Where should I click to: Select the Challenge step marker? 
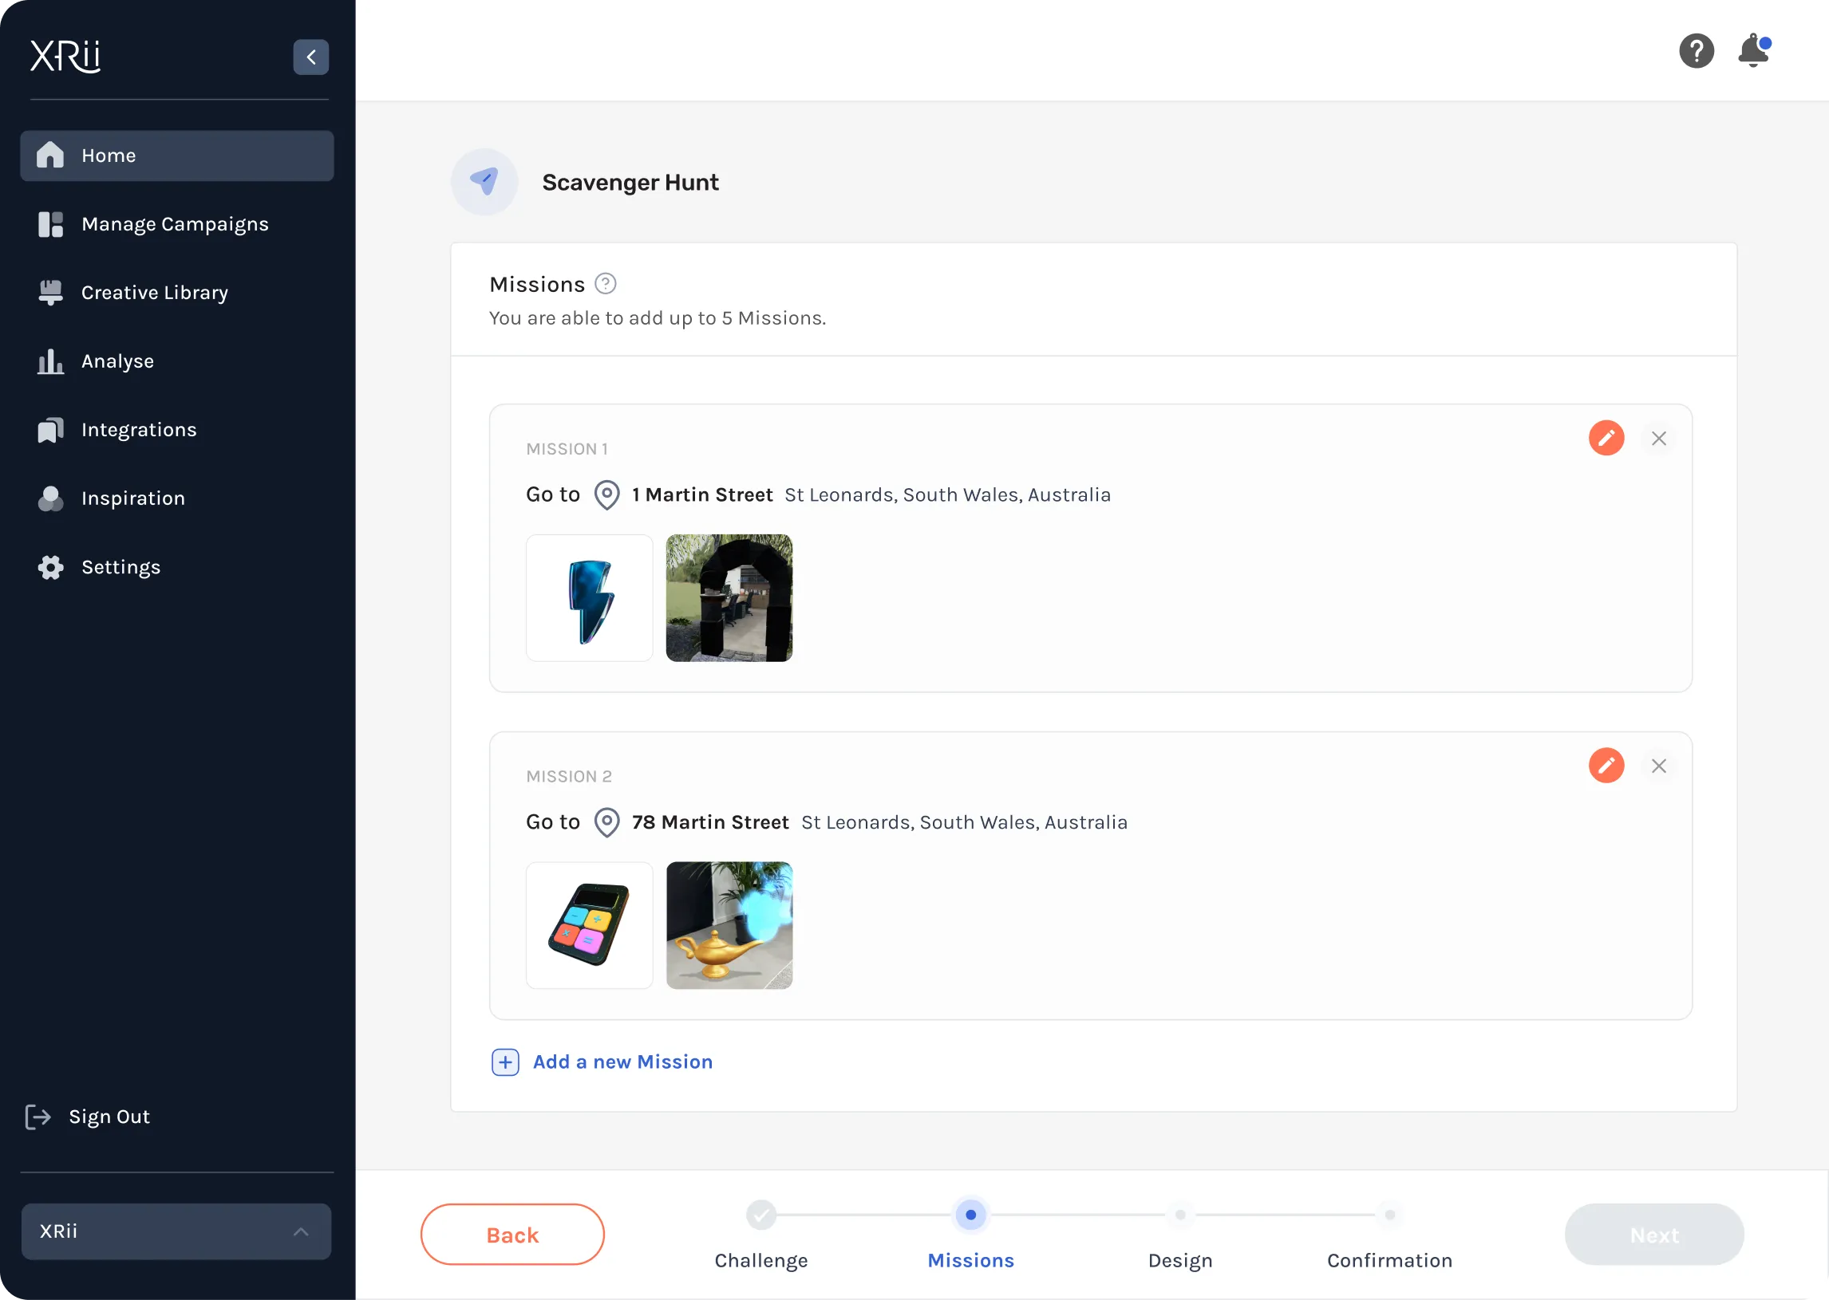tap(760, 1215)
